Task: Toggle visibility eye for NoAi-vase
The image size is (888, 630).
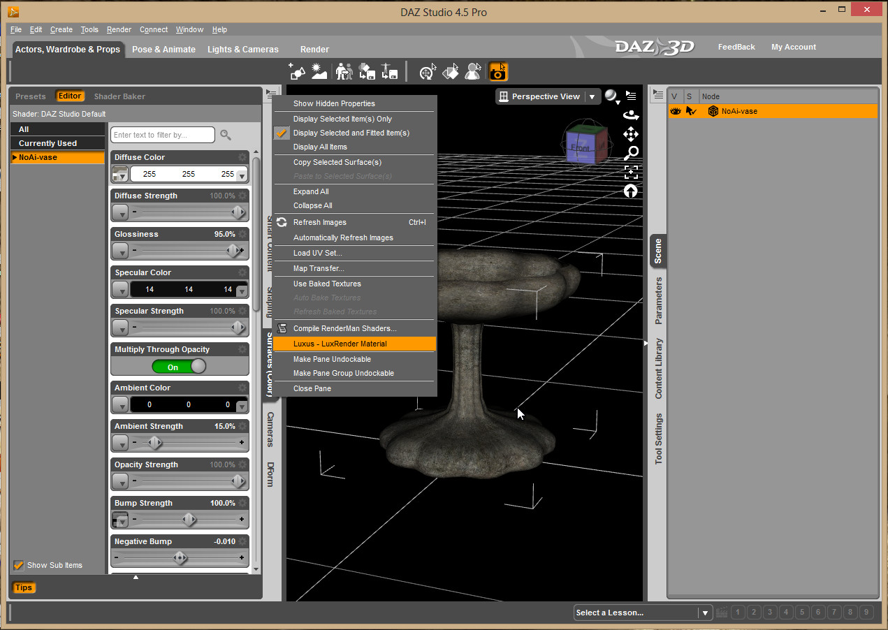Action: click(x=676, y=111)
